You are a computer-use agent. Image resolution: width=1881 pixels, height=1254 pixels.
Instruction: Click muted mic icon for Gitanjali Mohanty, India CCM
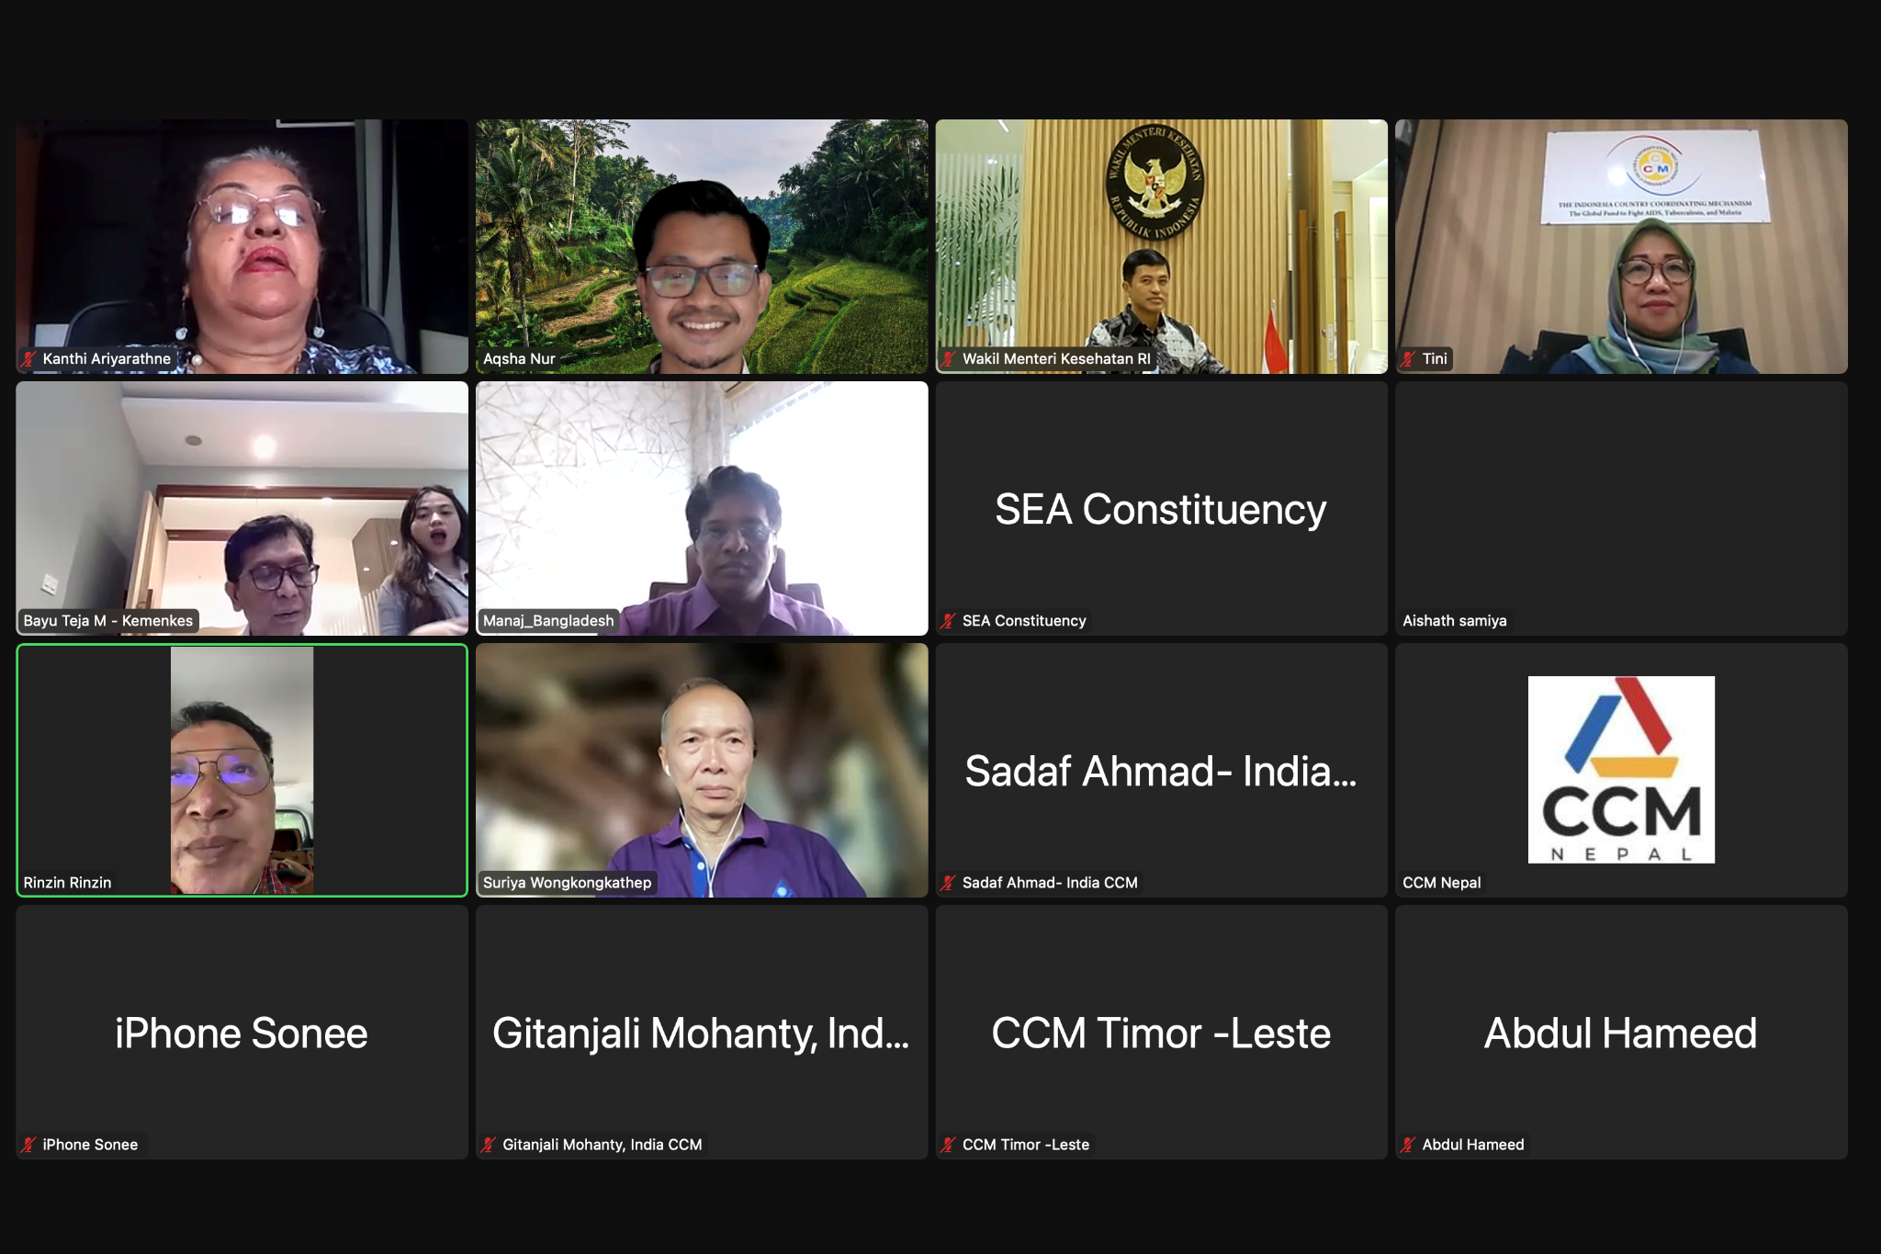[x=489, y=1145]
